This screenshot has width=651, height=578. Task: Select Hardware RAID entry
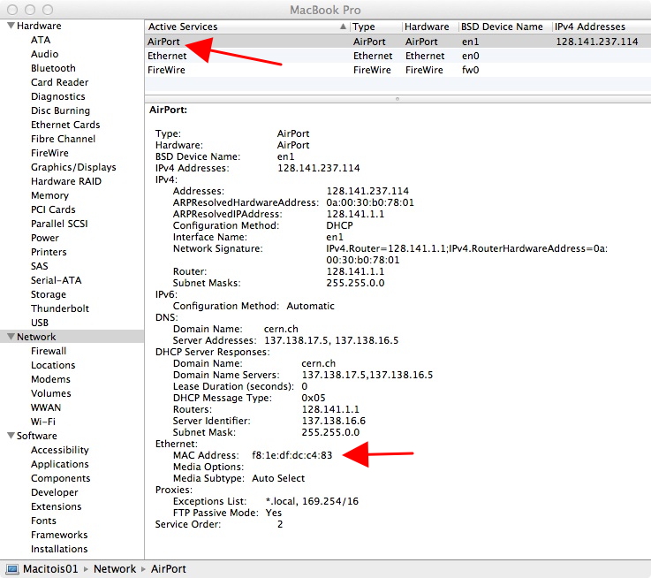66,181
